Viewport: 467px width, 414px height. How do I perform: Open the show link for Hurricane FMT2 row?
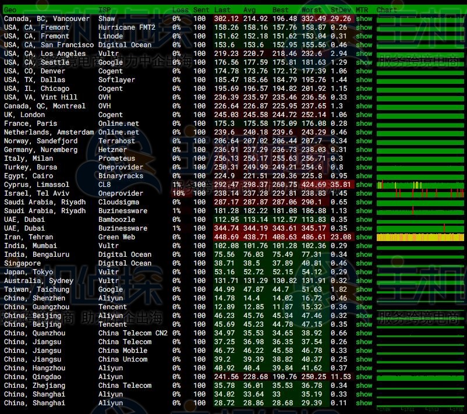coord(364,27)
